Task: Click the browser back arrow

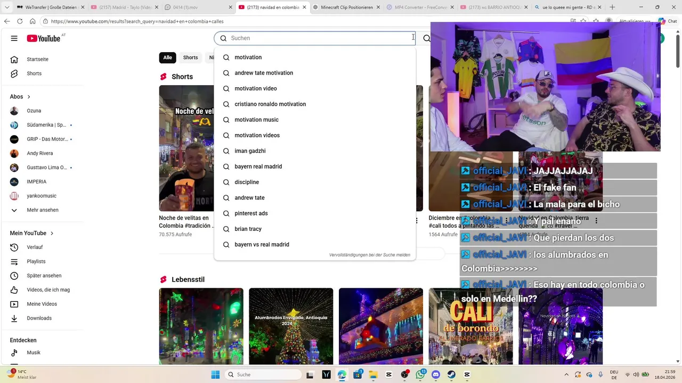Action: (7, 21)
